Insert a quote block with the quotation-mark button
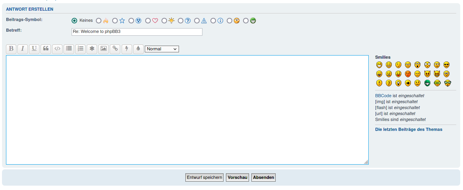463x190 pixels. coord(46,49)
